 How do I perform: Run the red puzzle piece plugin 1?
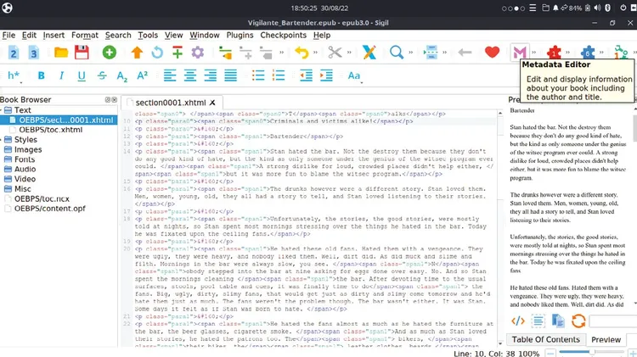pos(554,53)
